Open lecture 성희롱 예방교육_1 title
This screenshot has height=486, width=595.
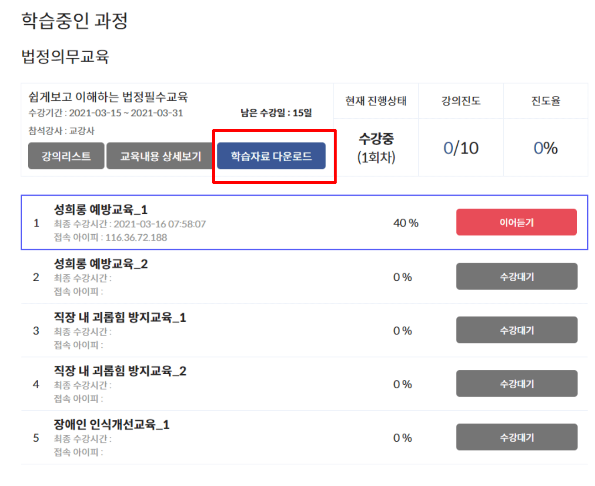coord(100,209)
